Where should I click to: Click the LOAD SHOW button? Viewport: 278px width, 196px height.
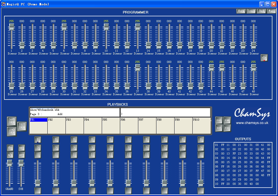point(12,131)
